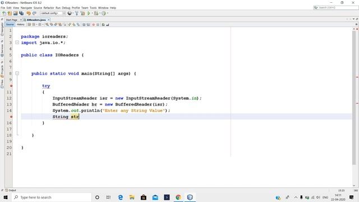The height and width of the screenshot is (202, 359).
Task: Open the Help menu
Action: (x=113, y=8)
